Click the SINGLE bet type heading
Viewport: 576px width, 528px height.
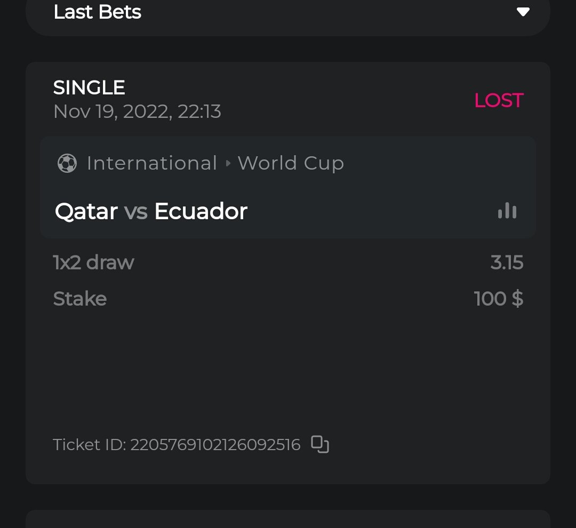89,87
